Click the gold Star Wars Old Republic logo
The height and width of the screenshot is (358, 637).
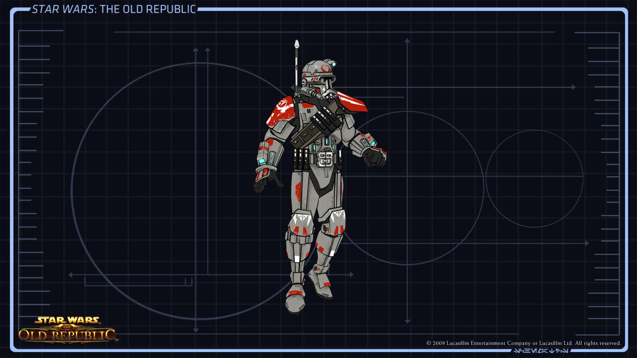[67, 329]
